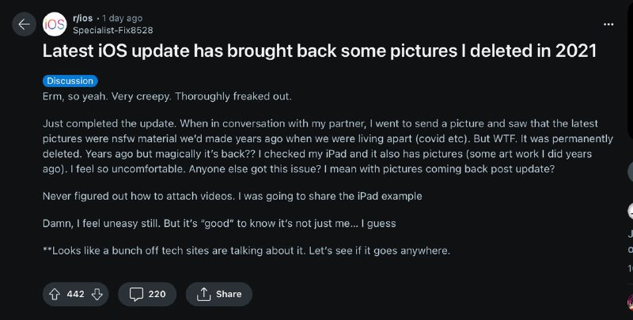Click the 442 vote score
This screenshot has height=320, width=633.
(76, 294)
